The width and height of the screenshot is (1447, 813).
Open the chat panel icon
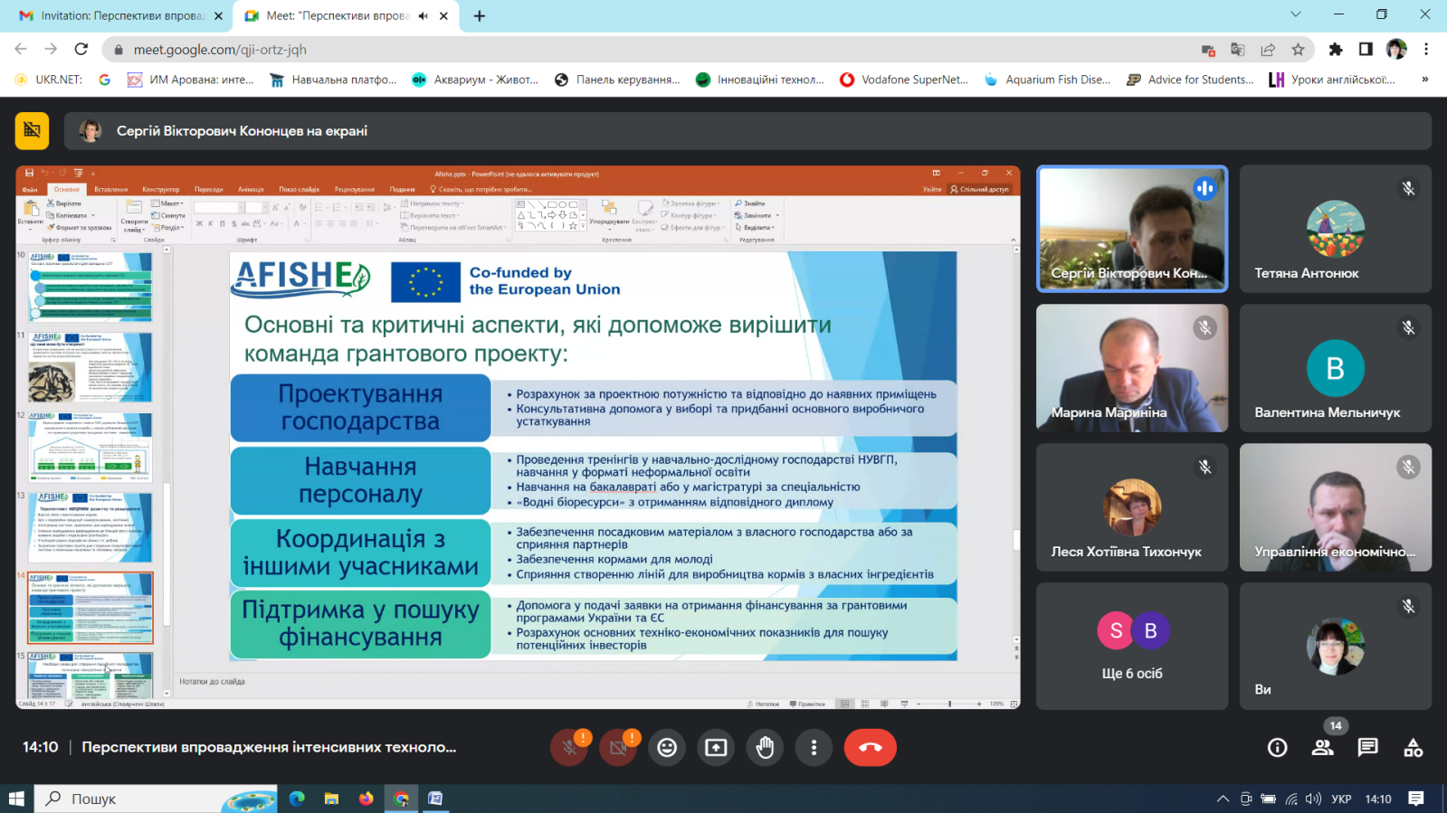point(1367,747)
